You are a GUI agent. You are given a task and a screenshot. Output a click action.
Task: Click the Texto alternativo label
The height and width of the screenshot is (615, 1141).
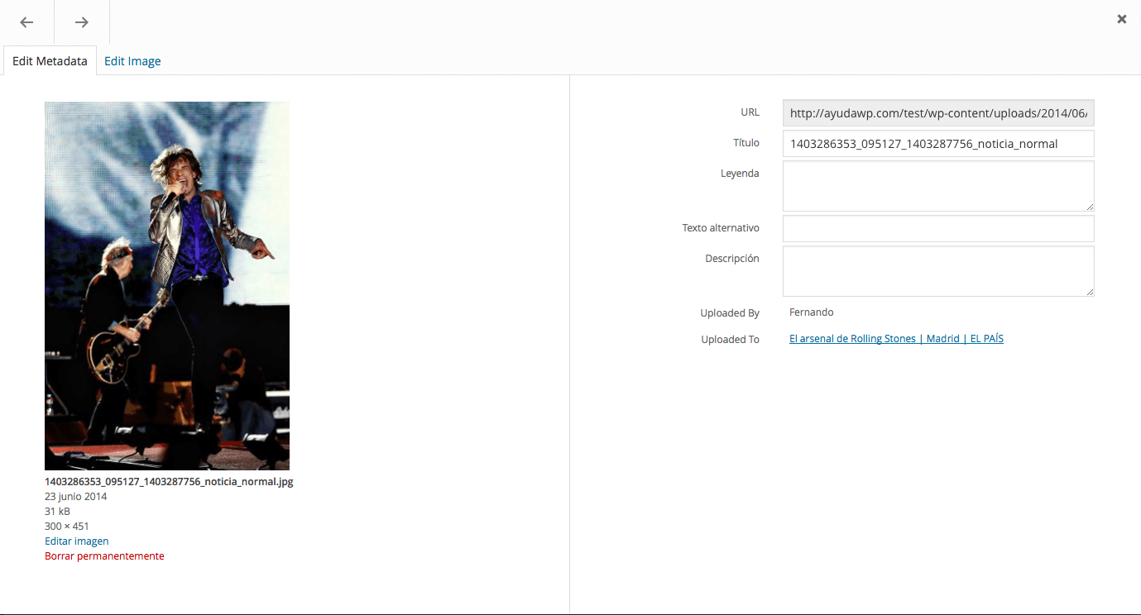click(721, 228)
